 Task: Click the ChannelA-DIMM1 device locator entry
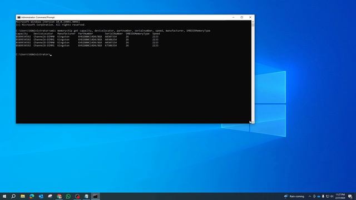pyautogui.click(x=44, y=39)
